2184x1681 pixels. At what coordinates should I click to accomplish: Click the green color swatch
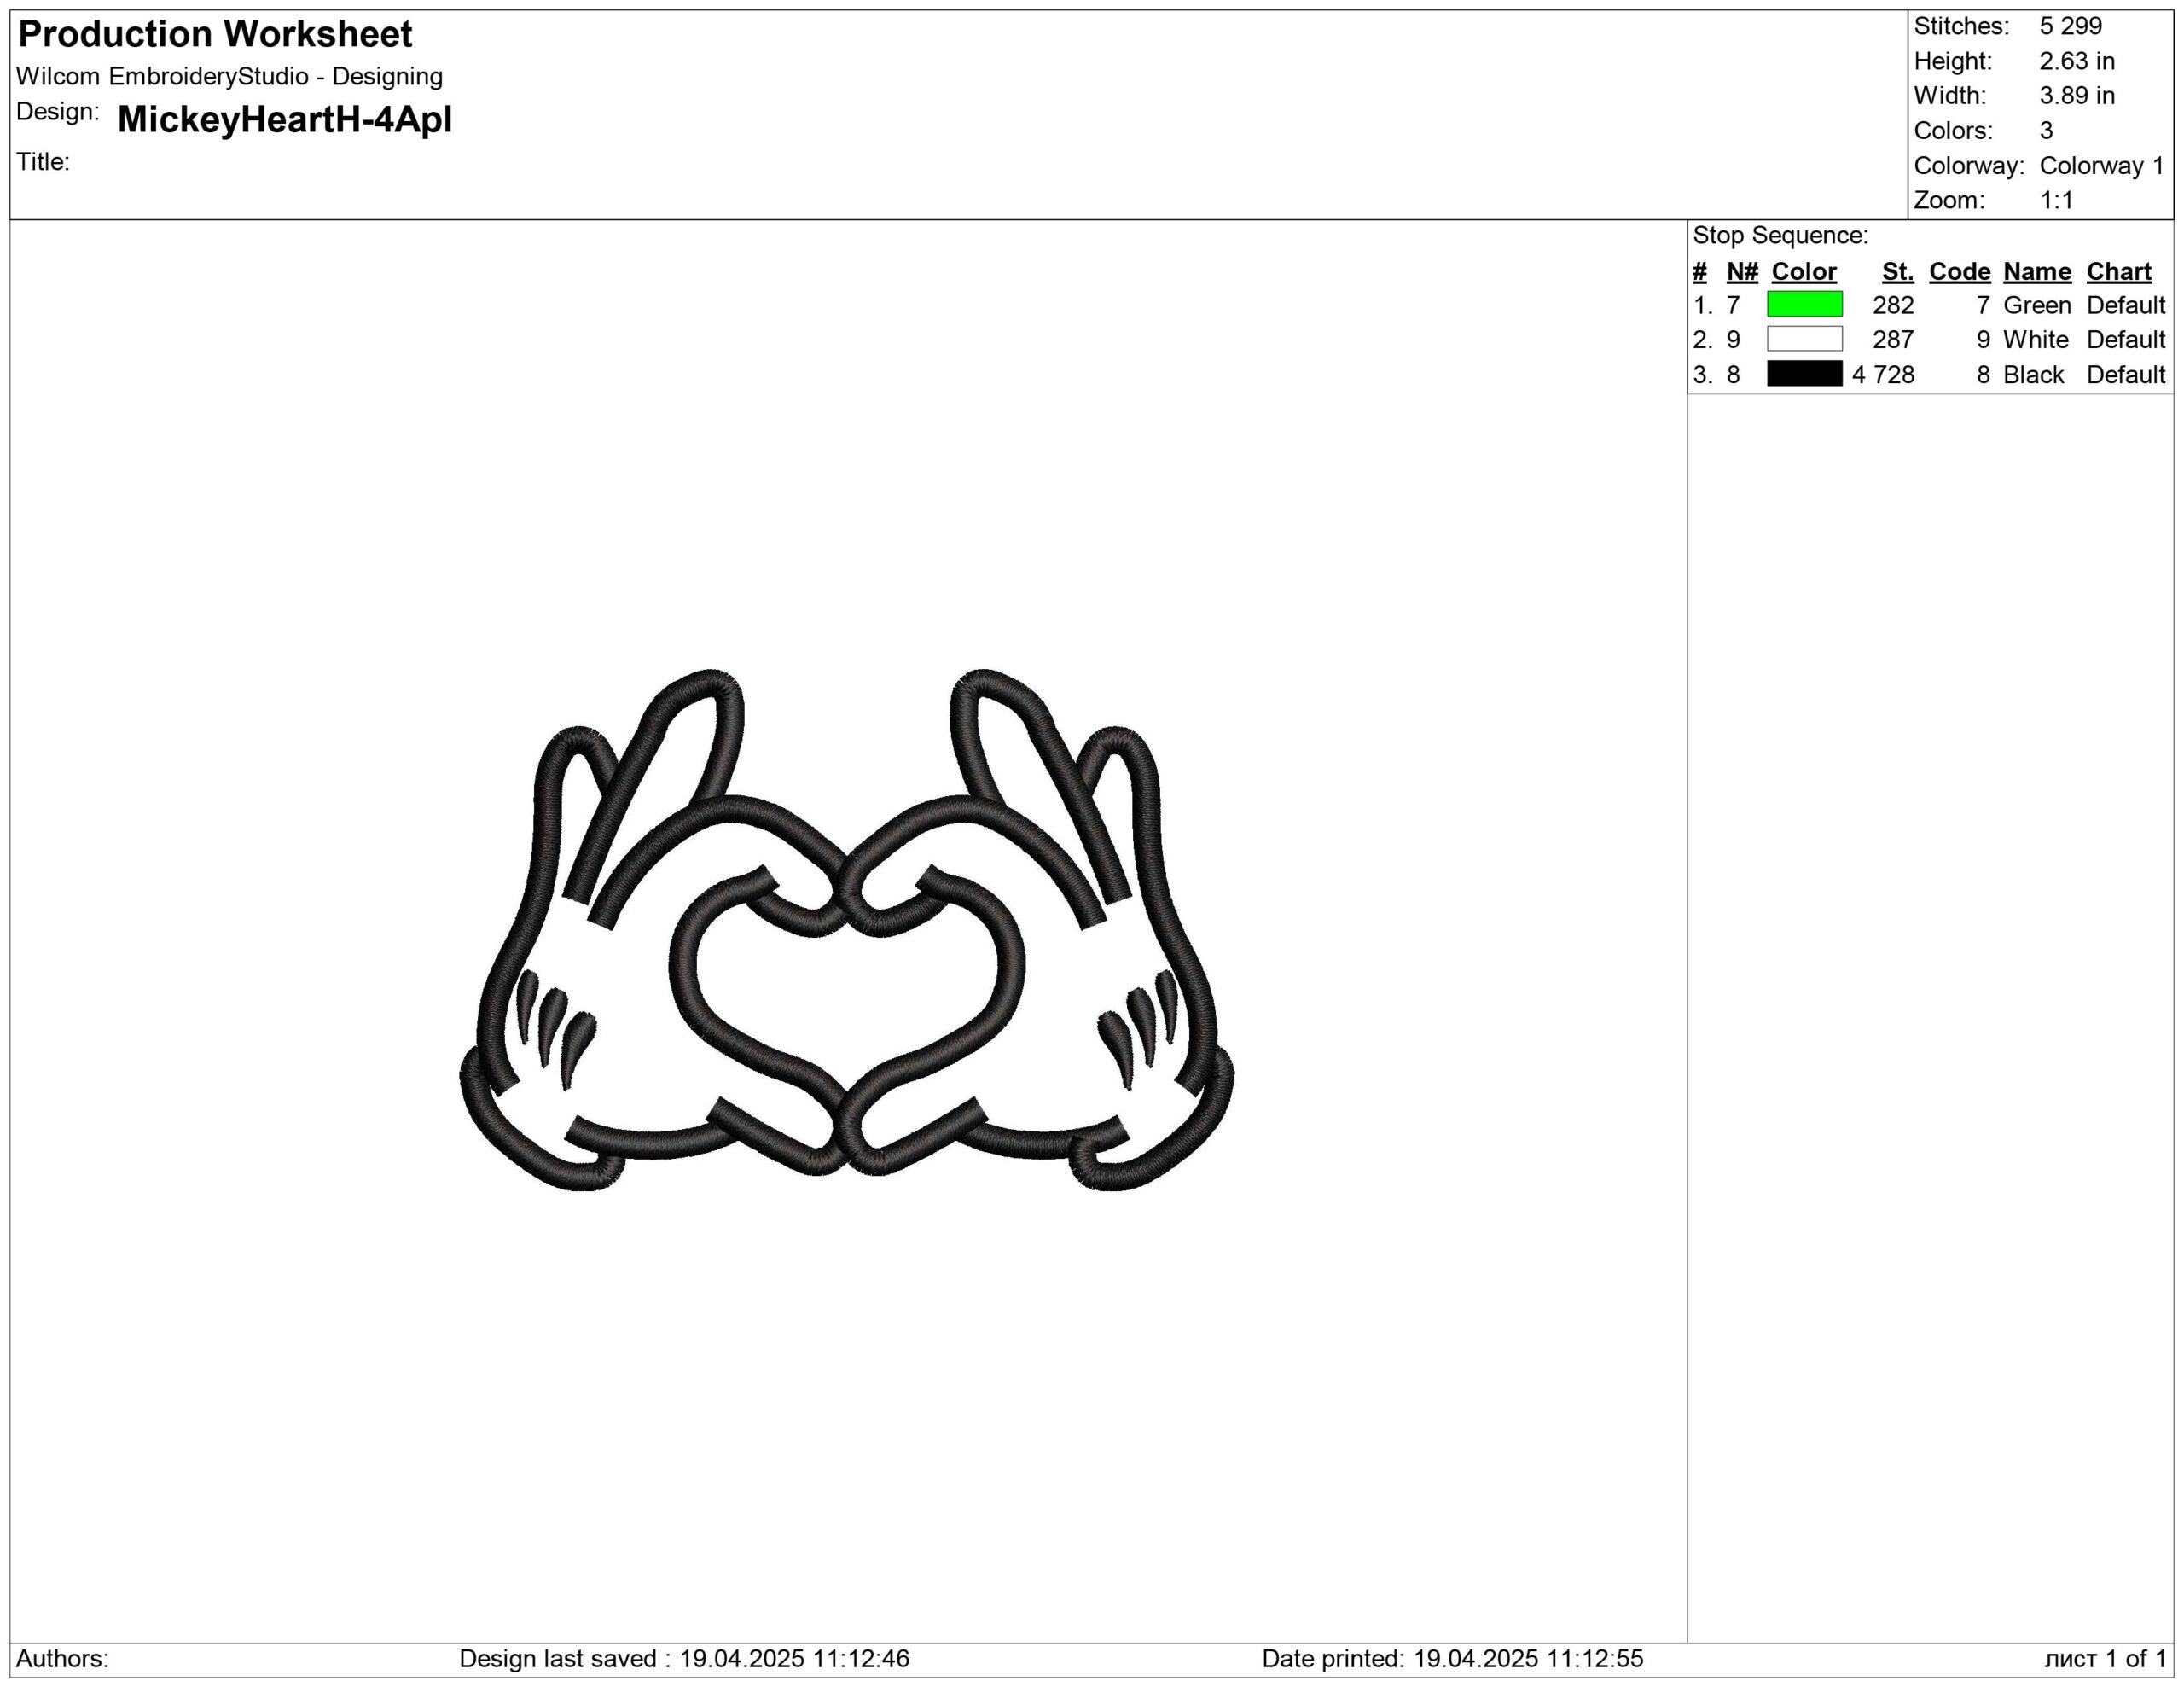click(x=1804, y=304)
